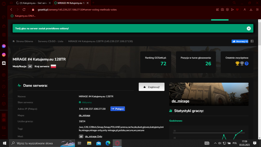Click the gold trophy icon
The height and width of the screenshot is (147, 261).
[x=237, y=63]
